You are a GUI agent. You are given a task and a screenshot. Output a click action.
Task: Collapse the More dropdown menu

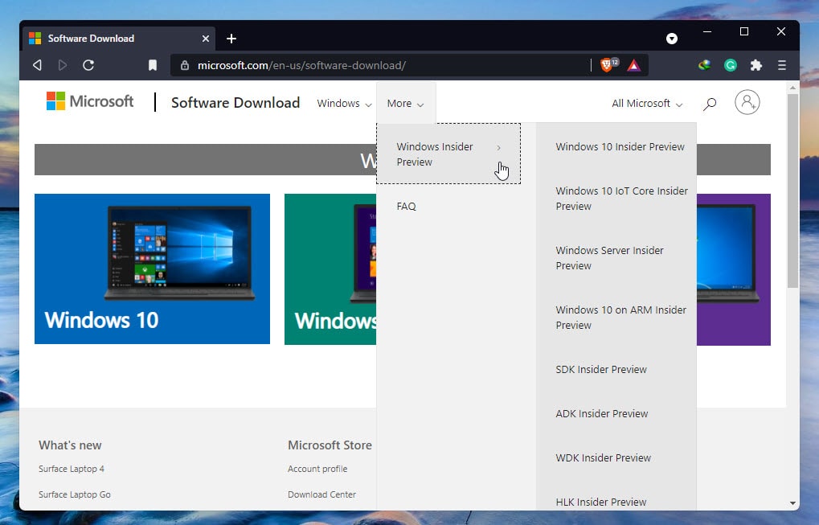(405, 104)
